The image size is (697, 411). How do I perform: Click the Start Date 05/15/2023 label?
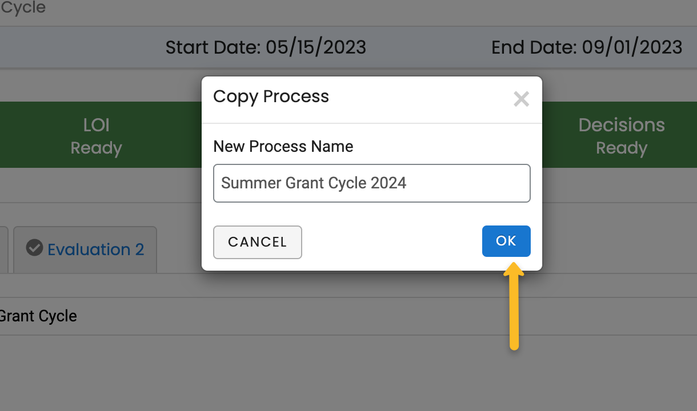tap(266, 47)
